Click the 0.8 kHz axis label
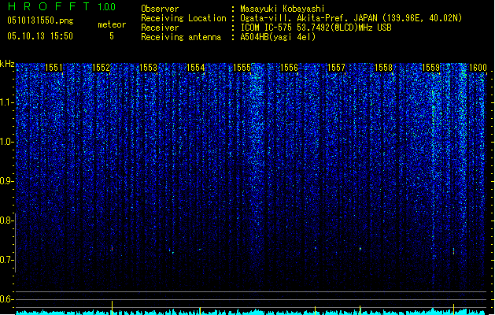The width and height of the screenshot is (495, 315). click(7, 220)
